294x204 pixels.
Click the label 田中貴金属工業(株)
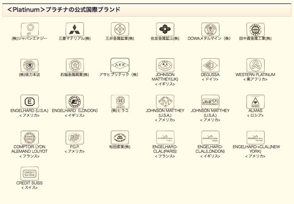pos(255,39)
